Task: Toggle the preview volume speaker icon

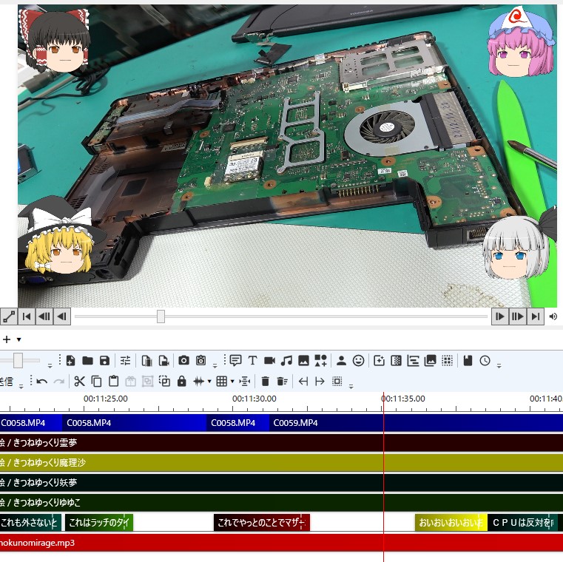Action: (553, 316)
